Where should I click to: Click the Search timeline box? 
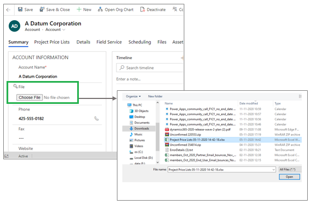pos(150,68)
